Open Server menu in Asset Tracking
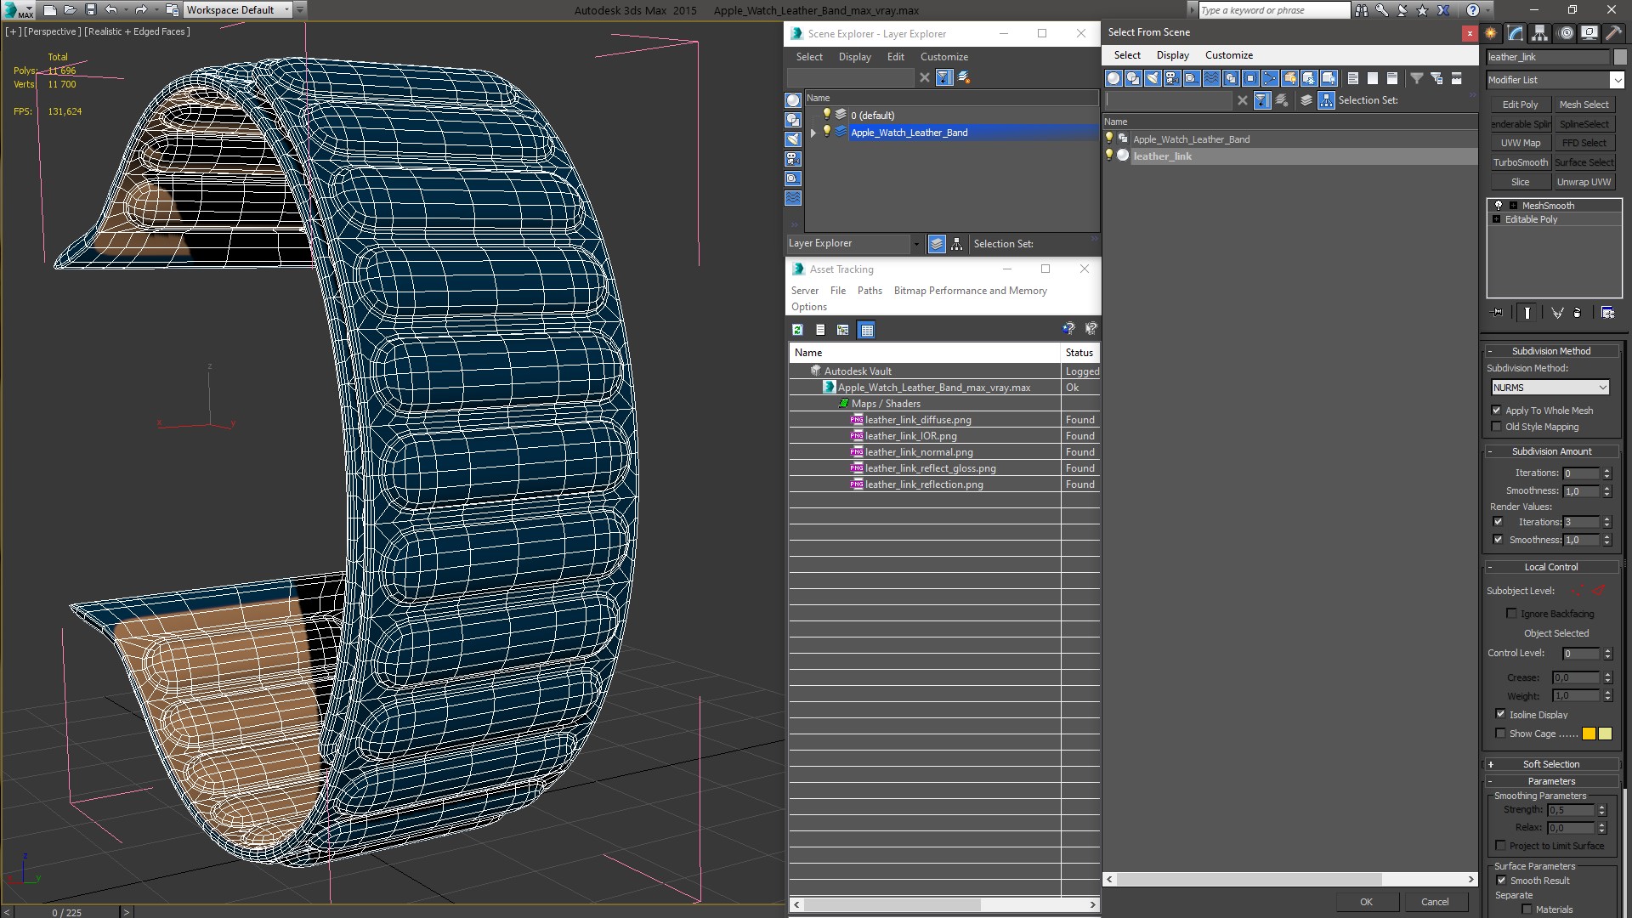Screen dimensions: 1632x918 coord(805,291)
